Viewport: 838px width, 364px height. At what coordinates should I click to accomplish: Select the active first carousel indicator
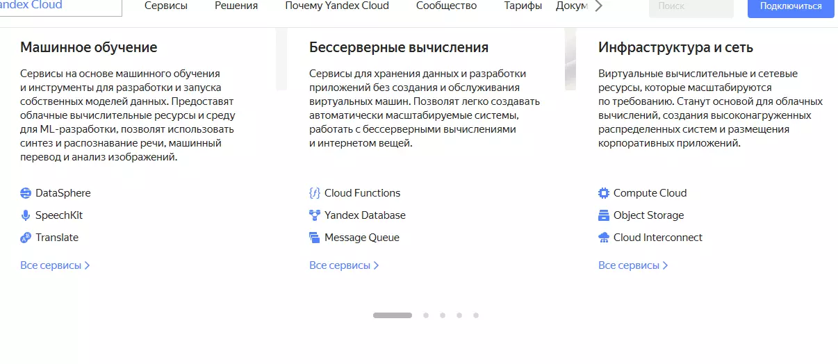[x=393, y=315]
